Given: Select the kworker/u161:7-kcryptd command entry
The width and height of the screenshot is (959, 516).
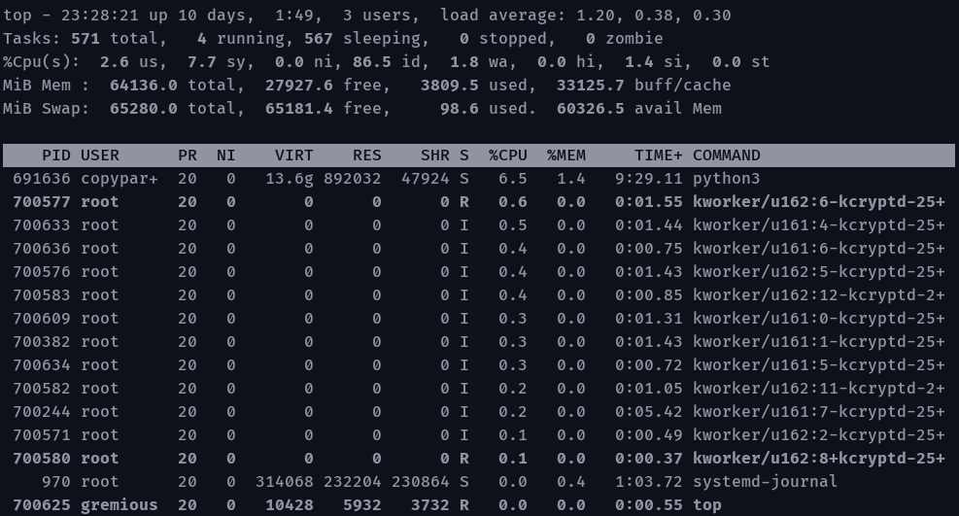Looking at the screenshot, I should pyautogui.click(x=818, y=412).
